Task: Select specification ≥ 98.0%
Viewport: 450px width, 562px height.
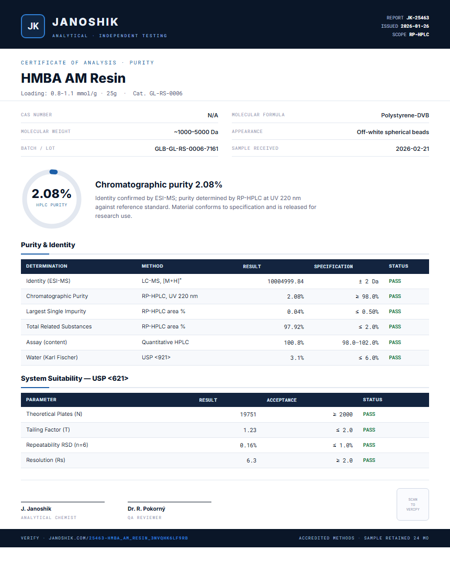Action: (x=367, y=296)
